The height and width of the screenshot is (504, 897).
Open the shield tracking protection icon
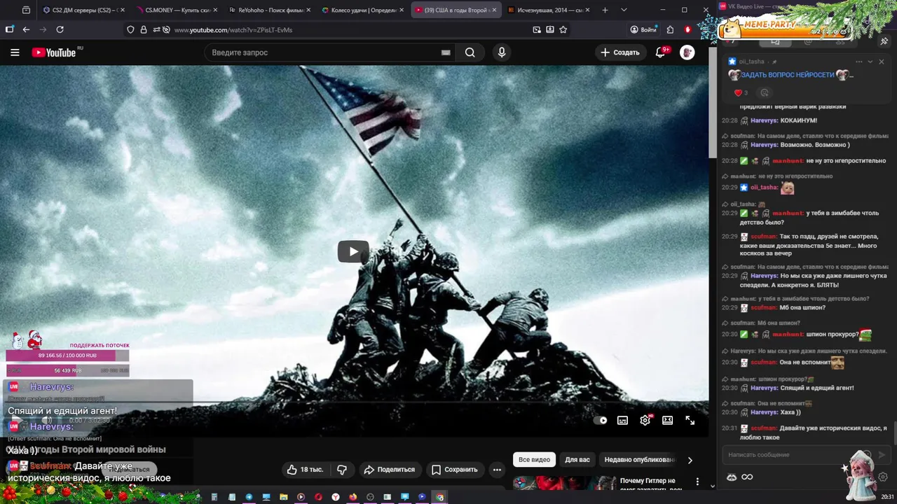click(x=130, y=29)
